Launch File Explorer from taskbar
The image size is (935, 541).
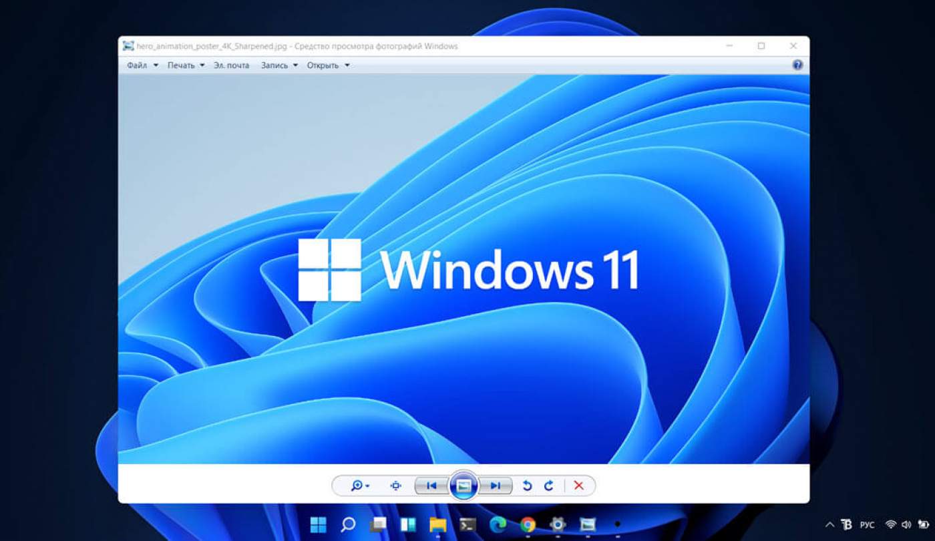pos(437,524)
